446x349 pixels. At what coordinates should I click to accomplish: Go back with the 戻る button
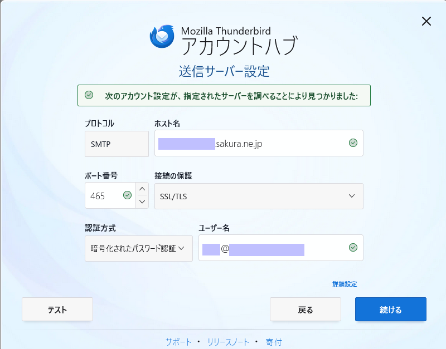[x=306, y=309]
